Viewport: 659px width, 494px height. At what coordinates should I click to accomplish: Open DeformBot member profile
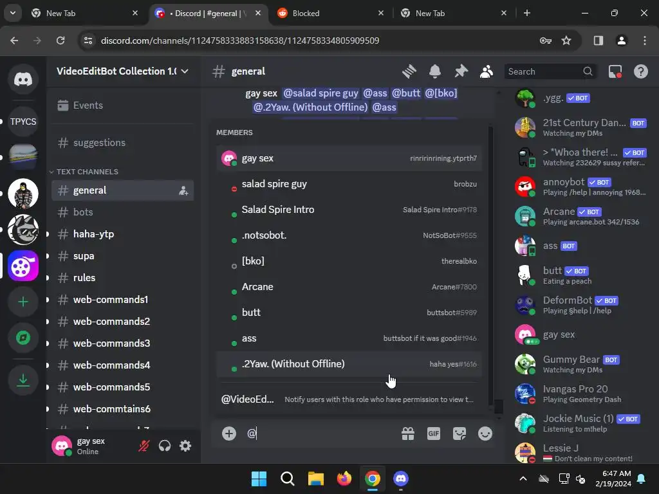pyautogui.click(x=580, y=305)
